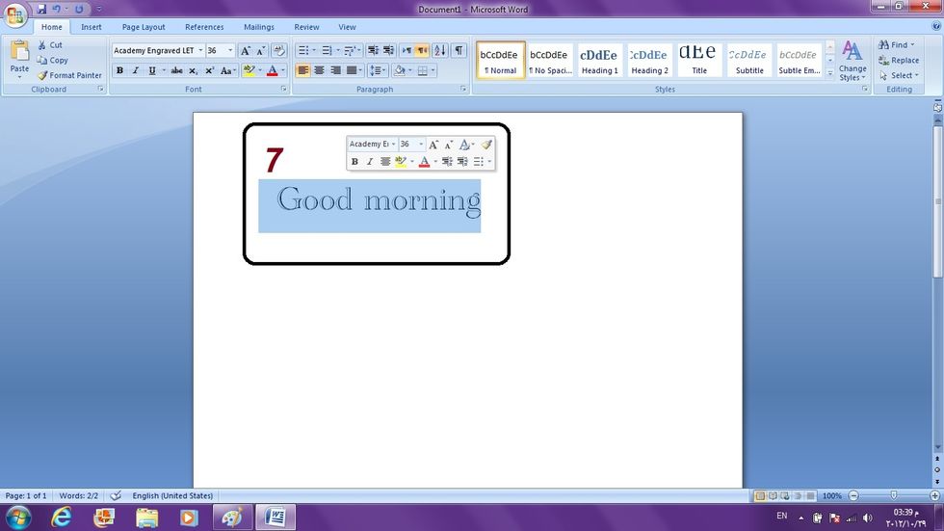Click the Office button orb
Screen dimensions: 944x531
click(15, 14)
